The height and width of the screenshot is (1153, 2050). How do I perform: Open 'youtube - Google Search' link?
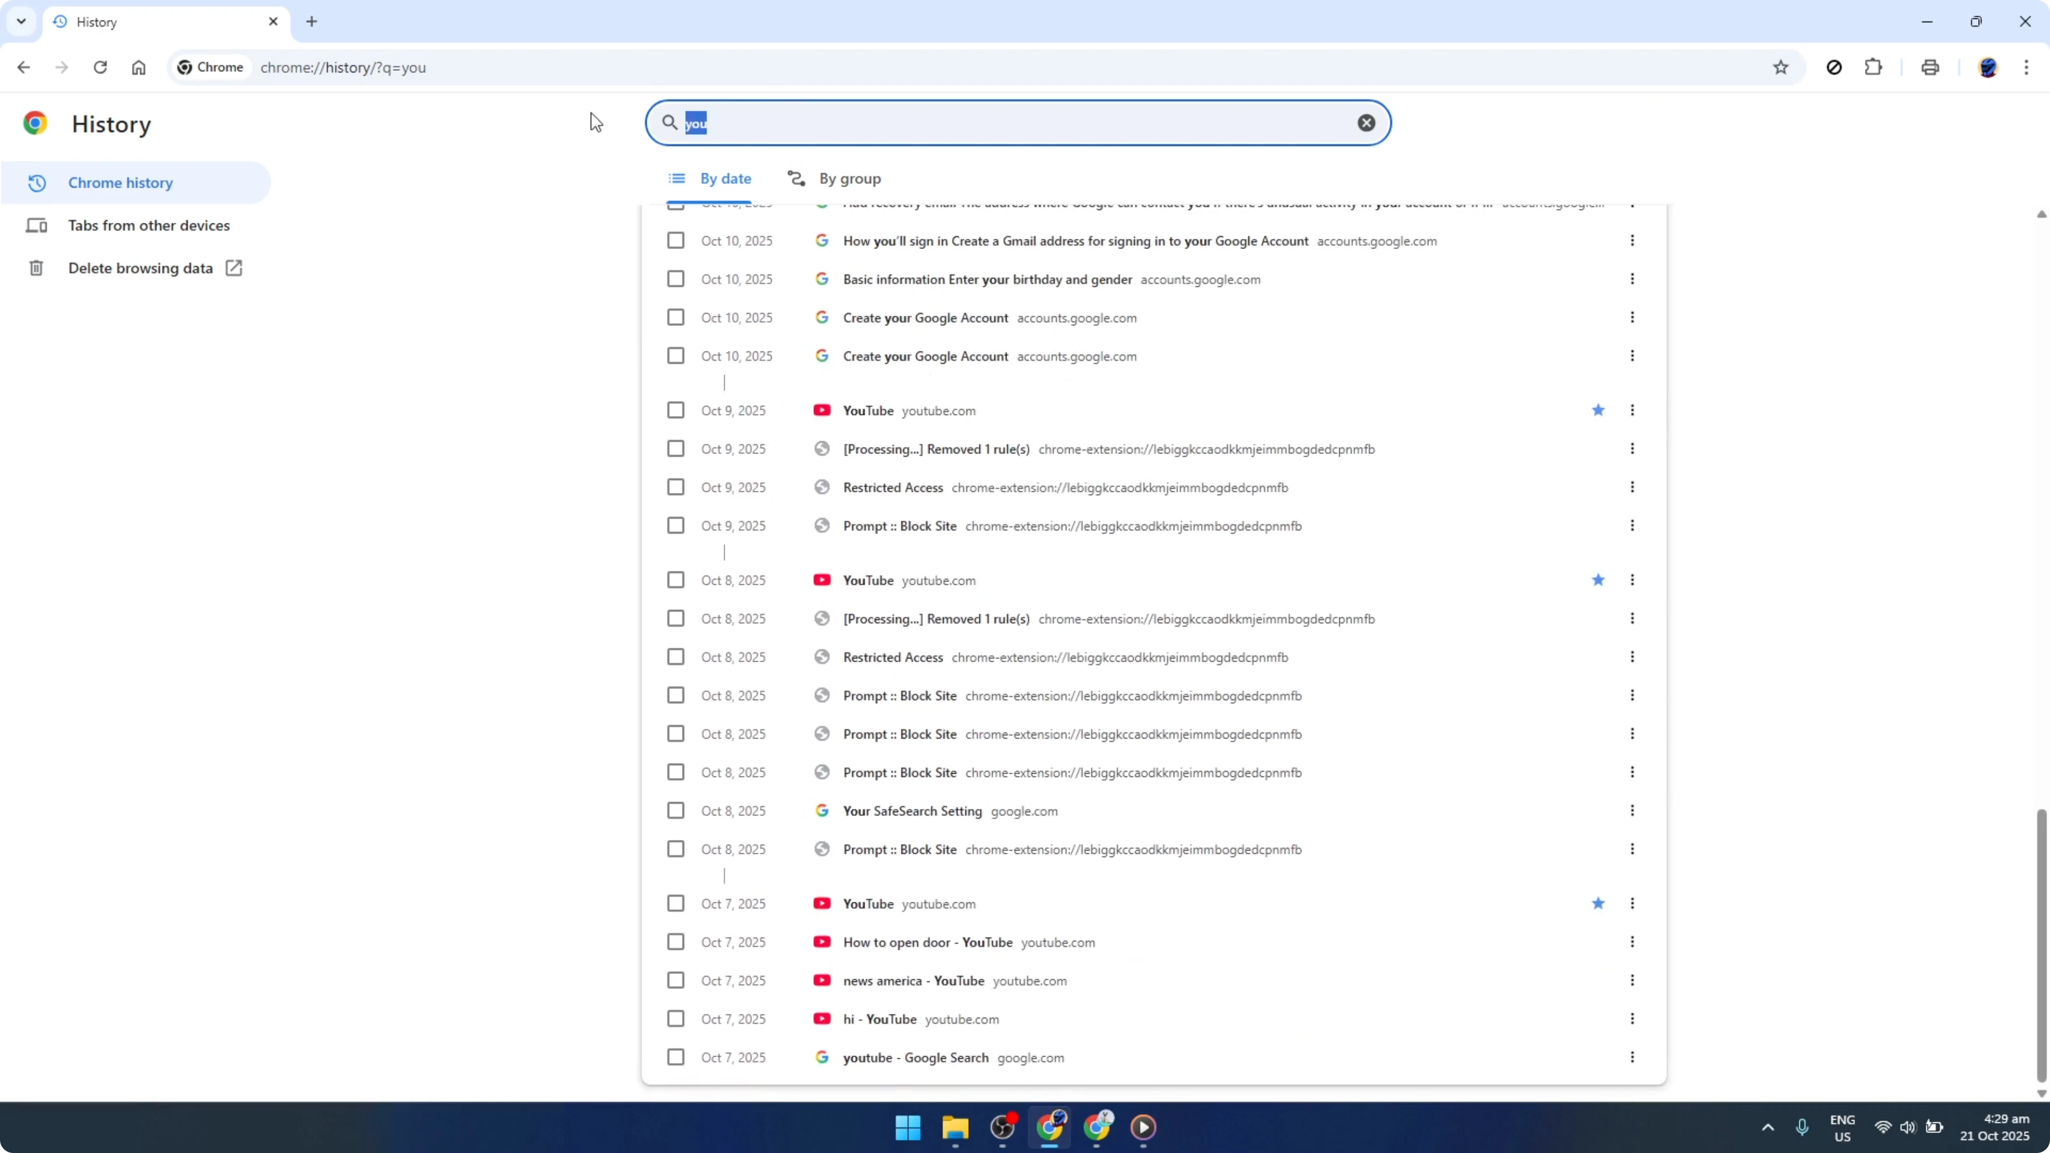915,1058
